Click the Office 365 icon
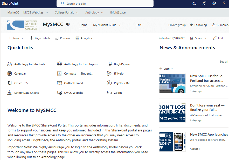 pos(10,83)
